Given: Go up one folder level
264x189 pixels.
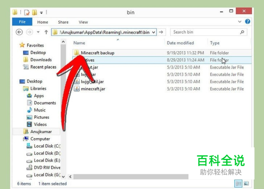Looking at the screenshot, I should pos(46,32).
